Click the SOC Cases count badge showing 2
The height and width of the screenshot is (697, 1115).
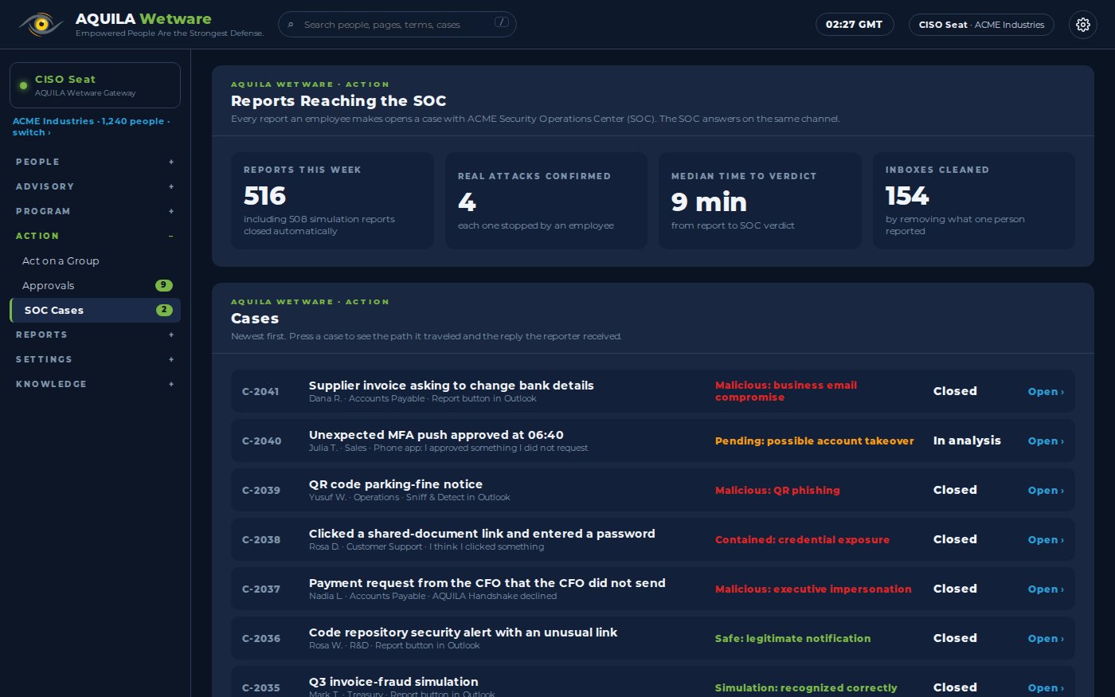164,310
